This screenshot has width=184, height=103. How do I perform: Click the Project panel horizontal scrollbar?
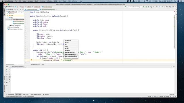point(10,64)
